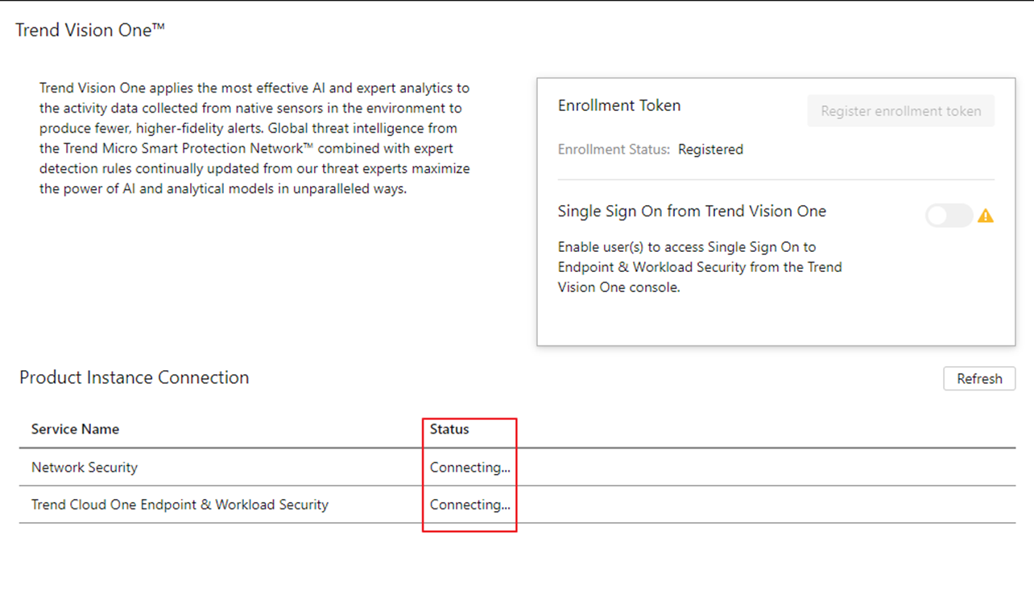Click the Status column header
Screen dimensions: 1034x614
click(x=449, y=429)
